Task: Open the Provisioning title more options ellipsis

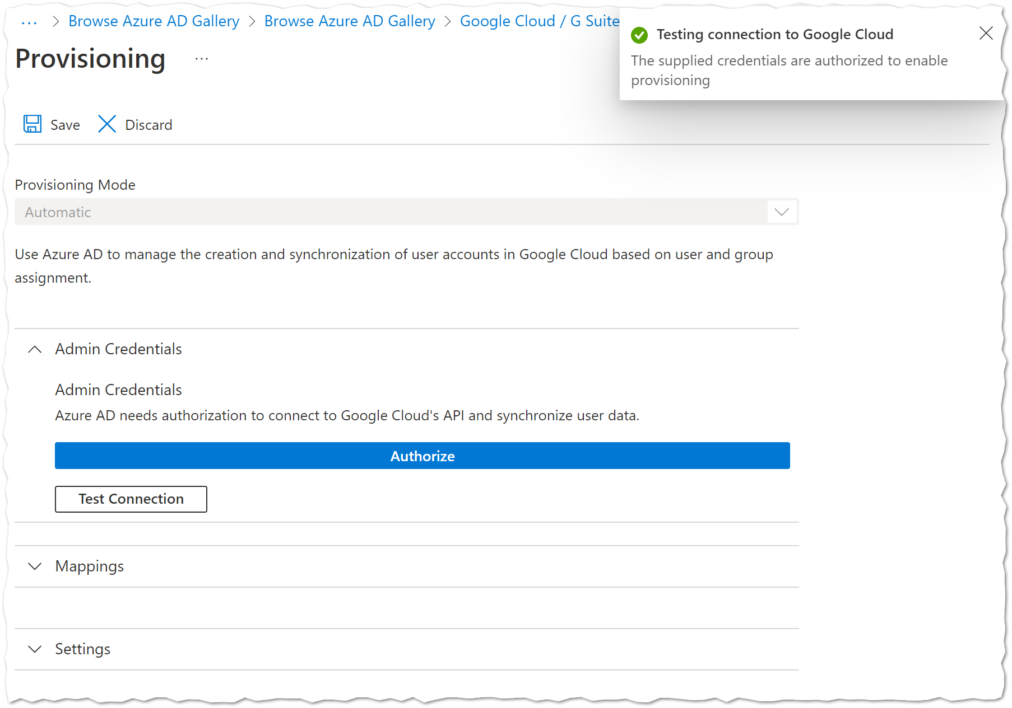Action: (x=202, y=59)
